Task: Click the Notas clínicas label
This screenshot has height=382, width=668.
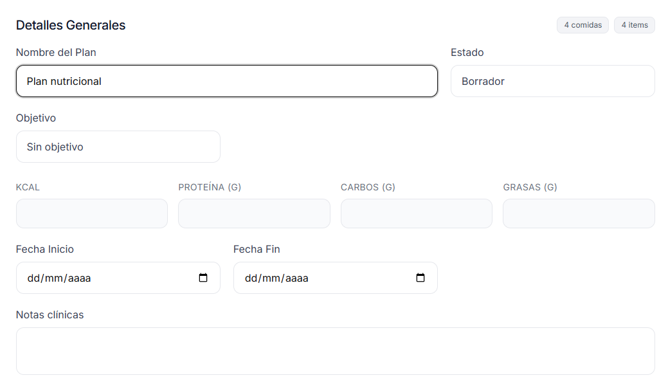Action: coord(50,315)
